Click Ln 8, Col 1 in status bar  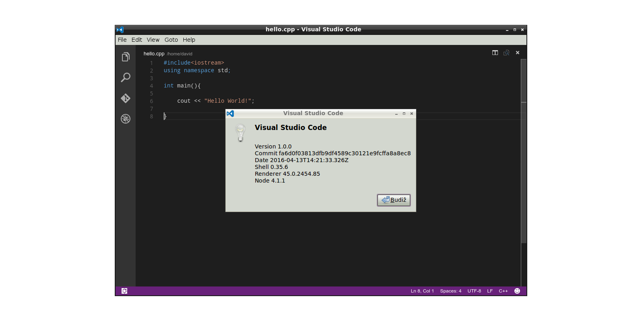422,291
